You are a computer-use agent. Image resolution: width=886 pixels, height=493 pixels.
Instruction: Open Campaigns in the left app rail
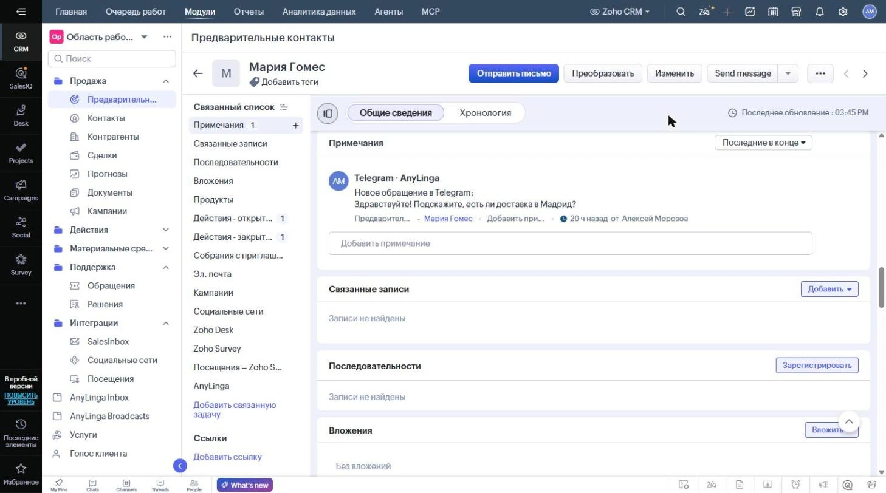point(21,190)
